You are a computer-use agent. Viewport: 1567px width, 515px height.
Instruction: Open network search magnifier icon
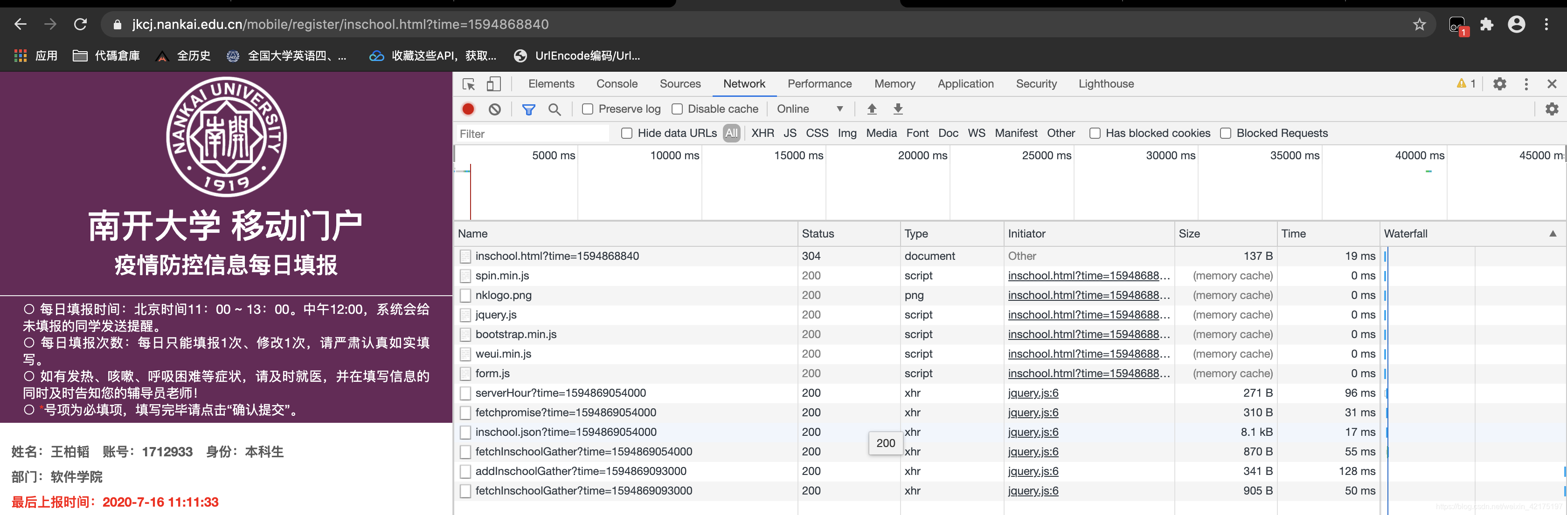click(554, 108)
